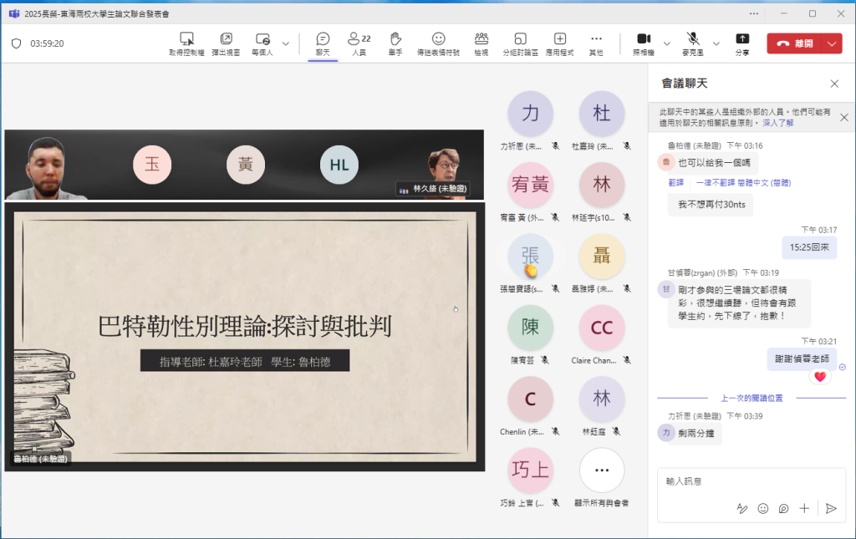Screen dimensions: 856x539
Task: Select the 宥黃 participant avatar
Action: click(x=531, y=185)
